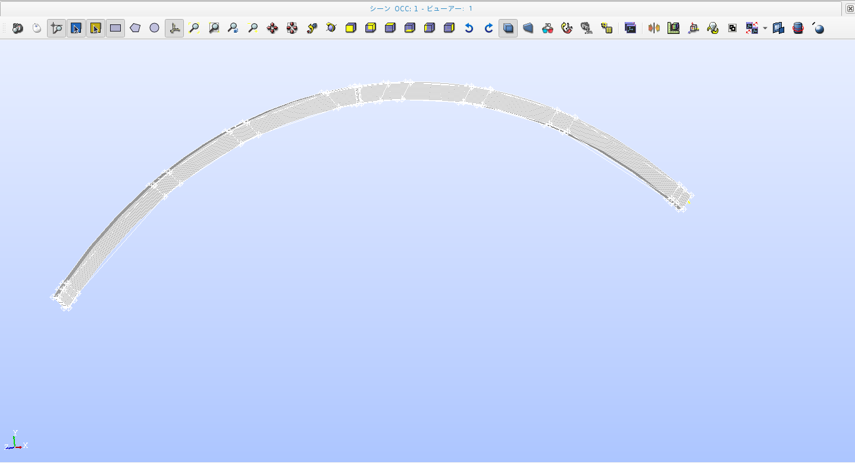Enable stereo 3D glasses mode
Viewport: 855px width, 464px height.
pos(547,28)
